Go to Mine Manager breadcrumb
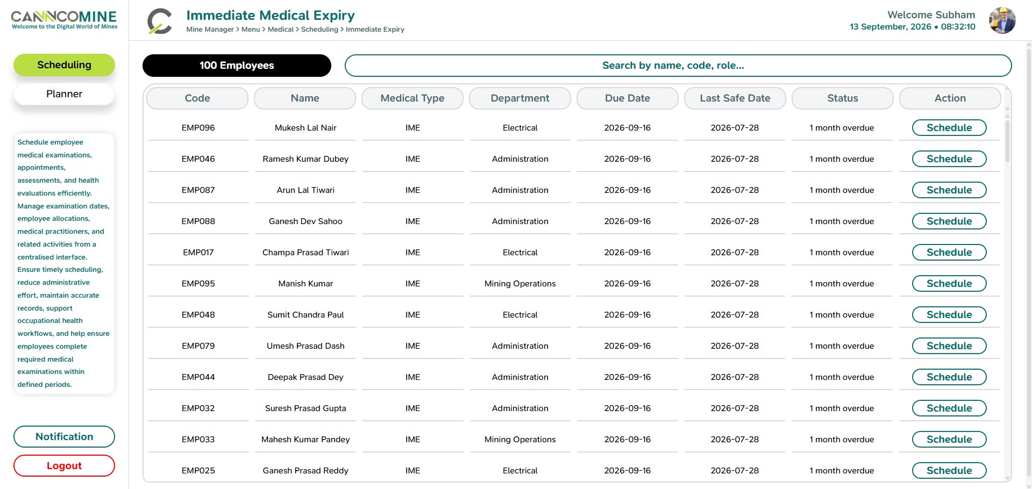 click(x=210, y=30)
